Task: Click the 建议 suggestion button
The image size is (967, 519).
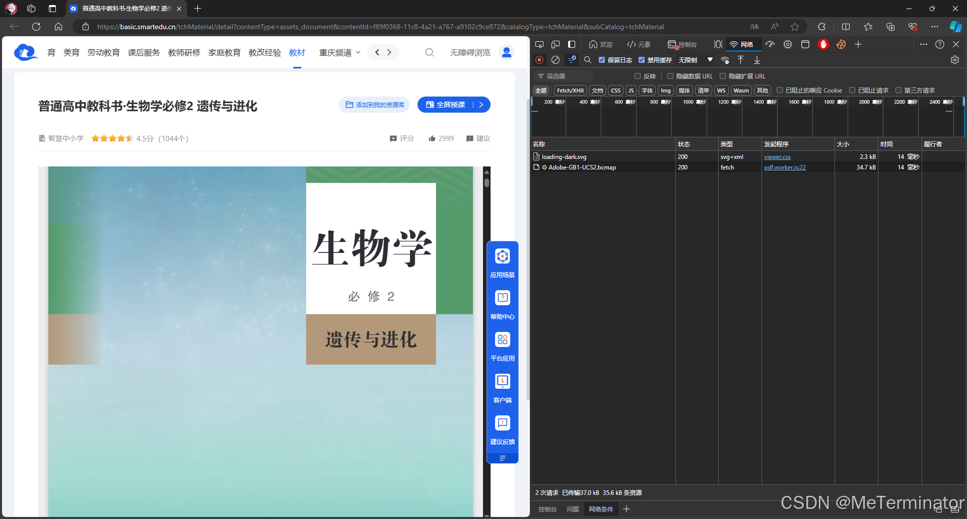Action: pos(478,138)
